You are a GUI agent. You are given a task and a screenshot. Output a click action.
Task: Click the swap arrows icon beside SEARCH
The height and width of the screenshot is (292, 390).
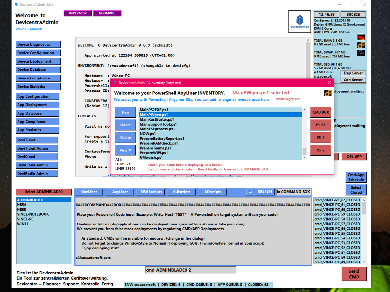click(x=250, y=192)
